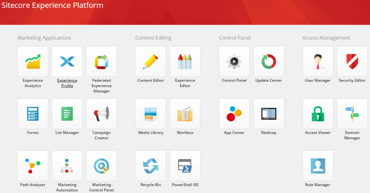Open the Experience Analytics app tile
This screenshot has width=370, height=193.
tap(33, 62)
